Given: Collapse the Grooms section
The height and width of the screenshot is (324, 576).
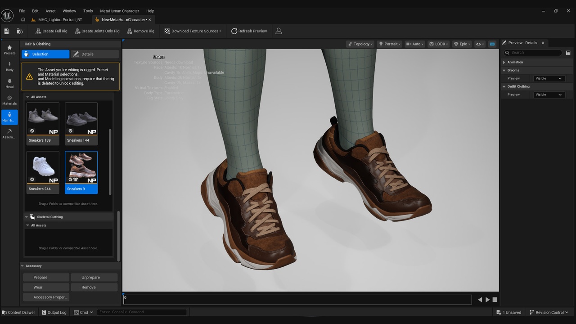Looking at the screenshot, I should pyautogui.click(x=504, y=70).
